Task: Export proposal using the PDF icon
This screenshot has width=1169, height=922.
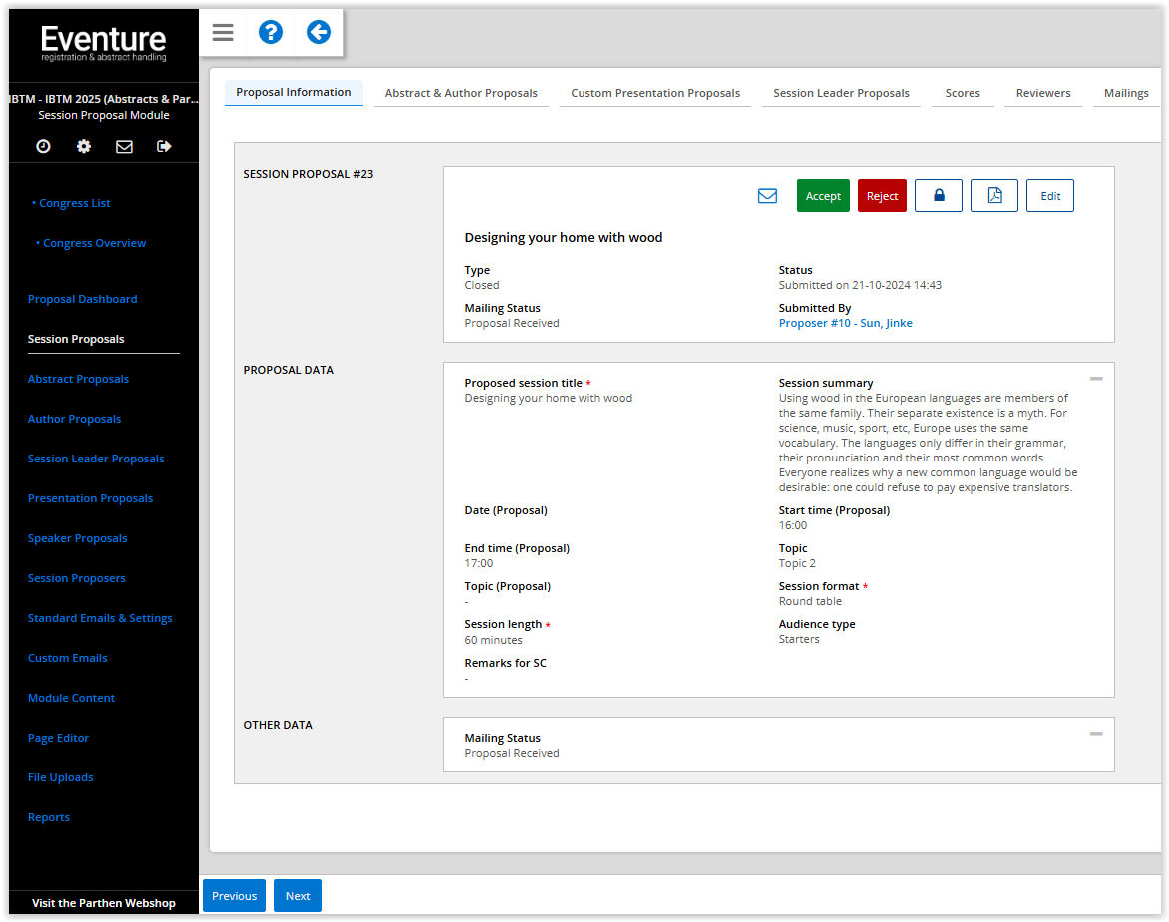Action: click(993, 196)
